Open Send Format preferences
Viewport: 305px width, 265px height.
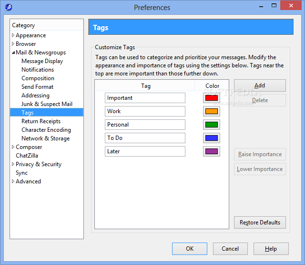click(x=37, y=87)
